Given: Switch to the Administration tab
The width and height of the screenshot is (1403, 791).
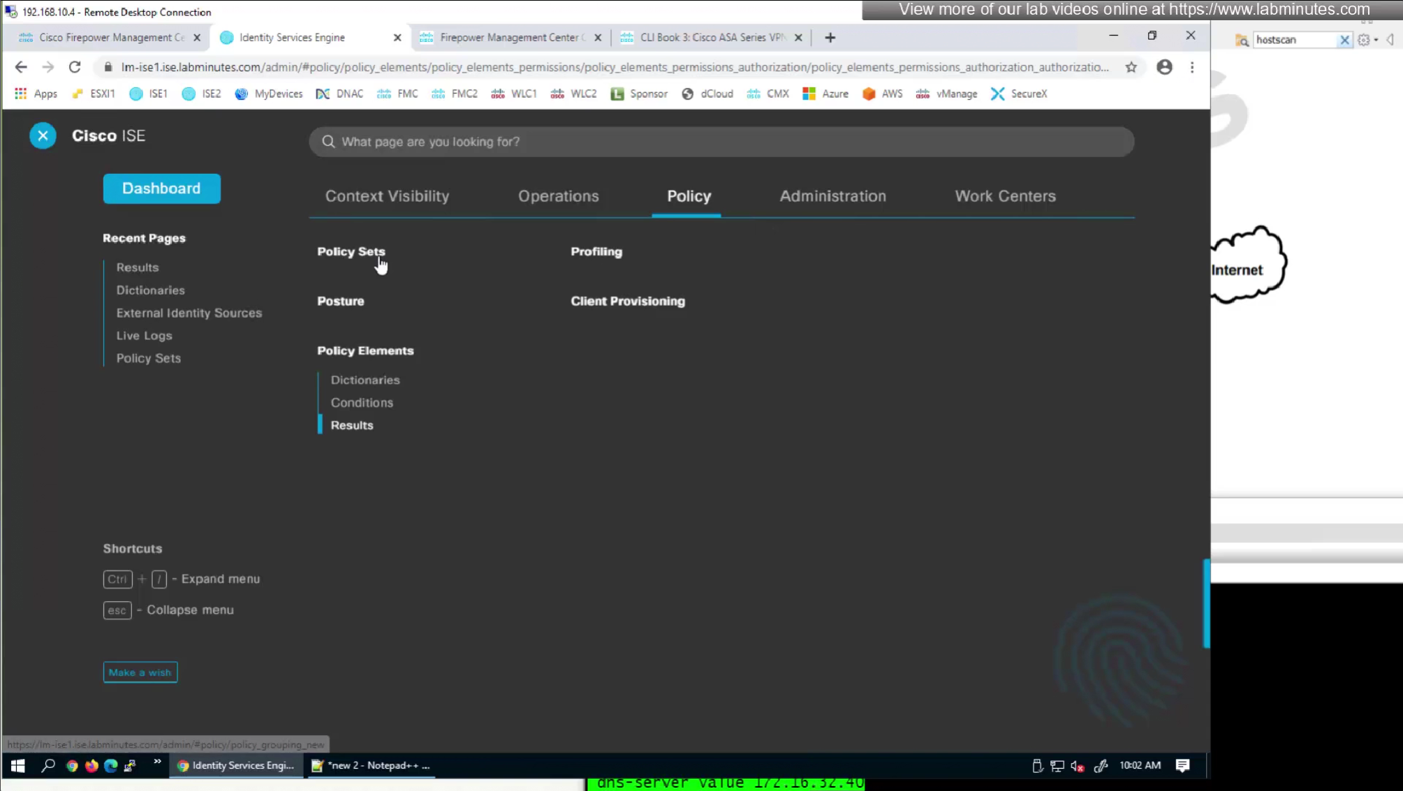Looking at the screenshot, I should coord(832,196).
